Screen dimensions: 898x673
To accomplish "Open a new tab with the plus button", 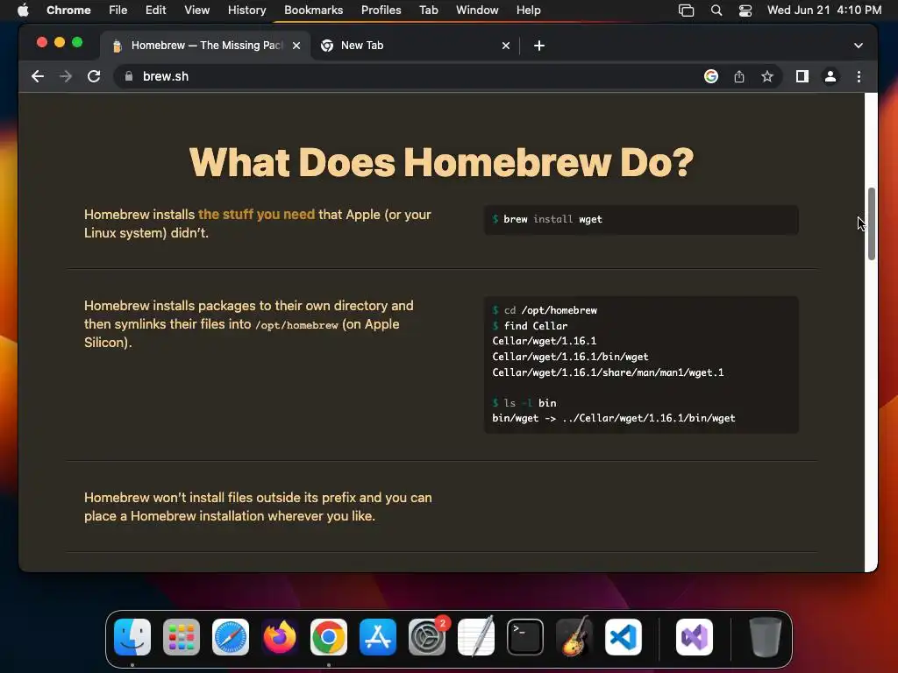I will [539, 46].
